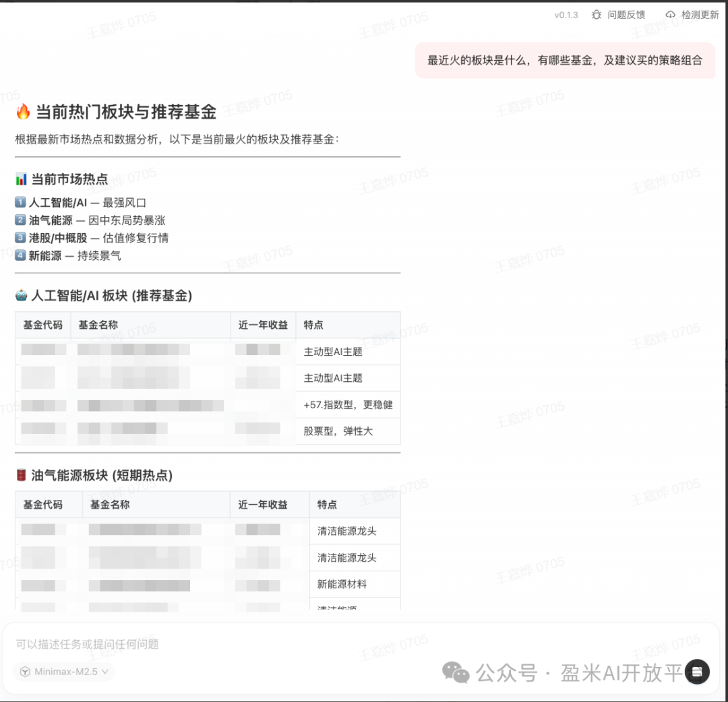
Task: Focus the 可以描述任务或提问任何问题 input field
Action: [x=87, y=644]
